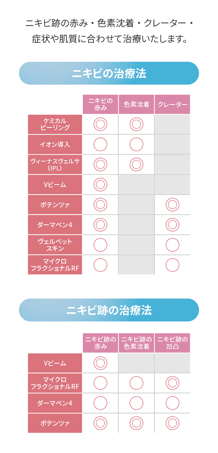Click grey cell for イオン導入 under クレーター
The image size is (218, 453).
click(172, 144)
